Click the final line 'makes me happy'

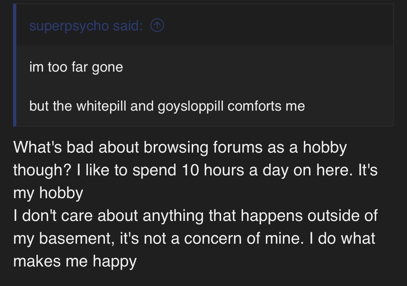coord(75,261)
